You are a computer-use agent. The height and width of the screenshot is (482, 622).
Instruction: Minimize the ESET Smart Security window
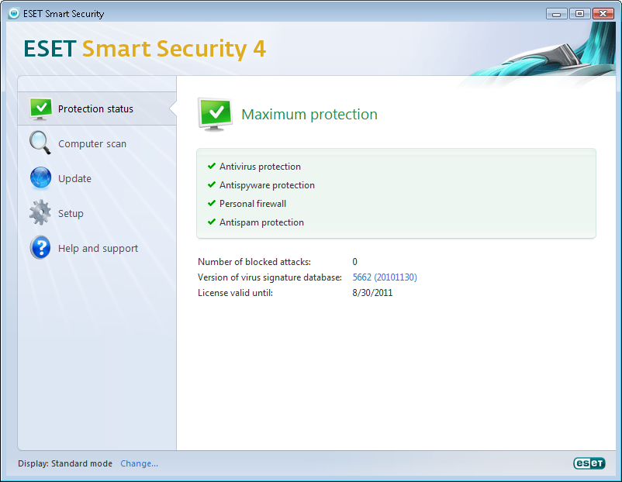pos(556,14)
